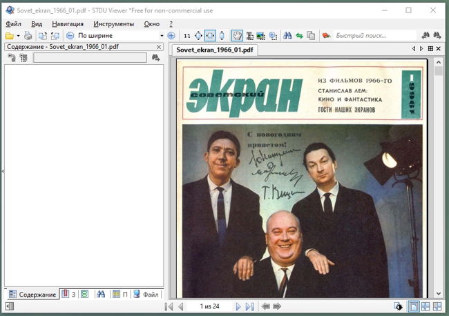Set zoom to actual size 1:1
This screenshot has height=316, width=449.
click(187, 36)
